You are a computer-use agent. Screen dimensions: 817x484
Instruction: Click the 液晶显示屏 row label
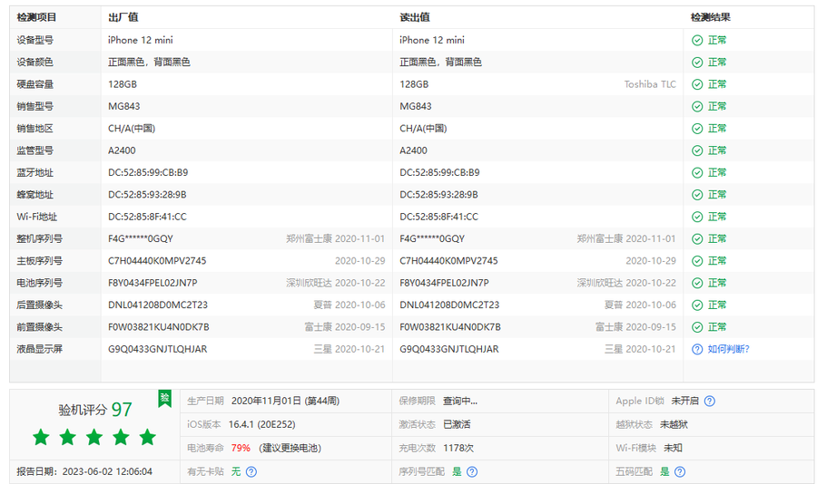40,349
